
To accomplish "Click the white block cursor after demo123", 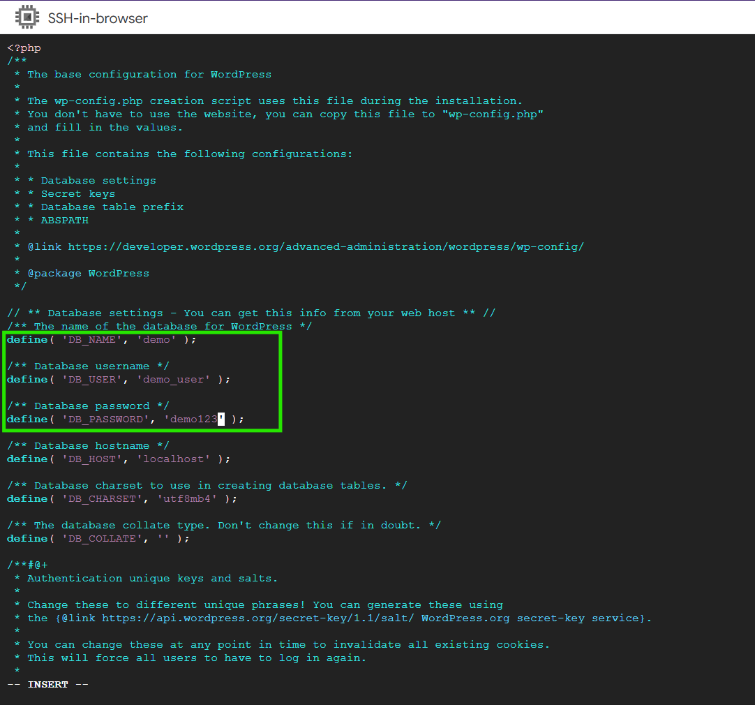I will click(x=221, y=420).
